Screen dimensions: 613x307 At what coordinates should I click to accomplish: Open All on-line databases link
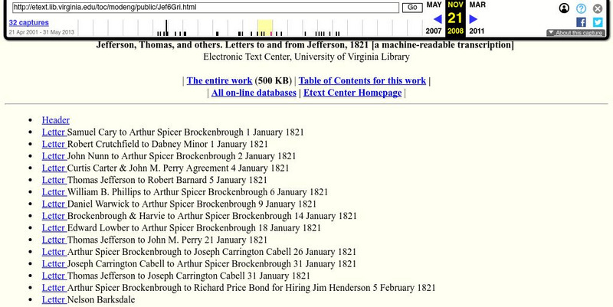pos(254,93)
